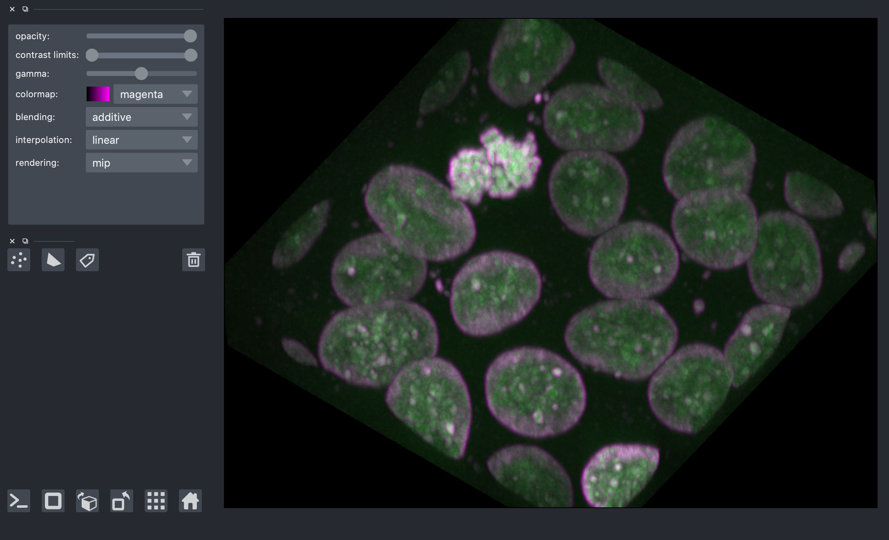The width and height of the screenshot is (889, 540).
Task: Roll dimensions with cube icon
Action: pyautogui.click(x=87, y=501)
